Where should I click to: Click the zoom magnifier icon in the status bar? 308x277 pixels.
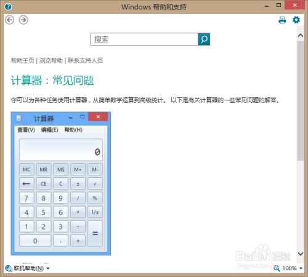(x=277, y=268)
